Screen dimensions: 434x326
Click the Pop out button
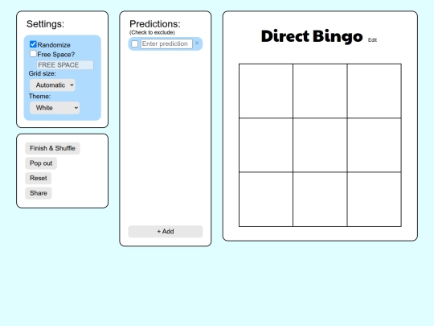(x=41, y=163)
